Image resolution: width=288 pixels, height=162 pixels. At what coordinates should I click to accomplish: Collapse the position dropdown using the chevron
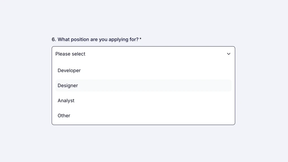pos(229,54)
